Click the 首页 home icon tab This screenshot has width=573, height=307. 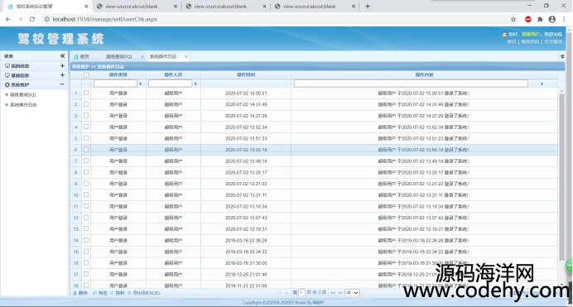[x=81, y=56]
